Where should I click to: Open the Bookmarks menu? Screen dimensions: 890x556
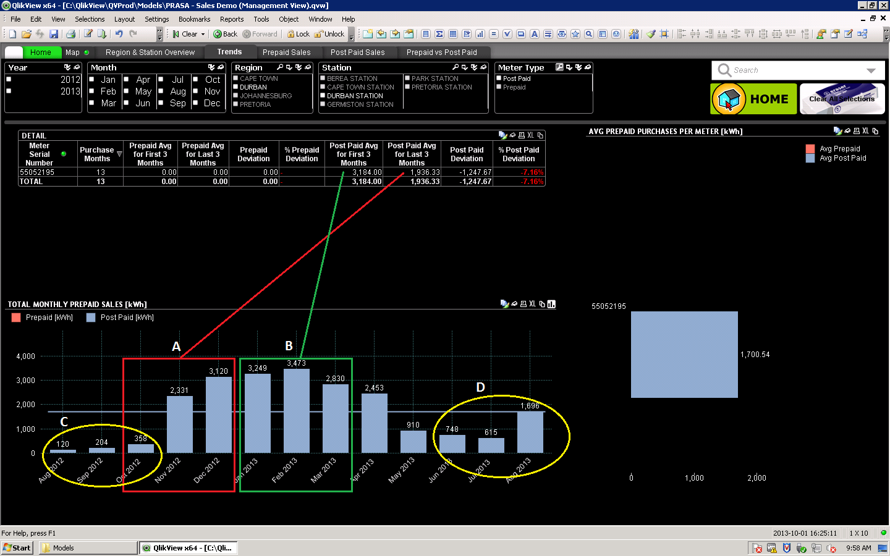[x=194, y=19]
